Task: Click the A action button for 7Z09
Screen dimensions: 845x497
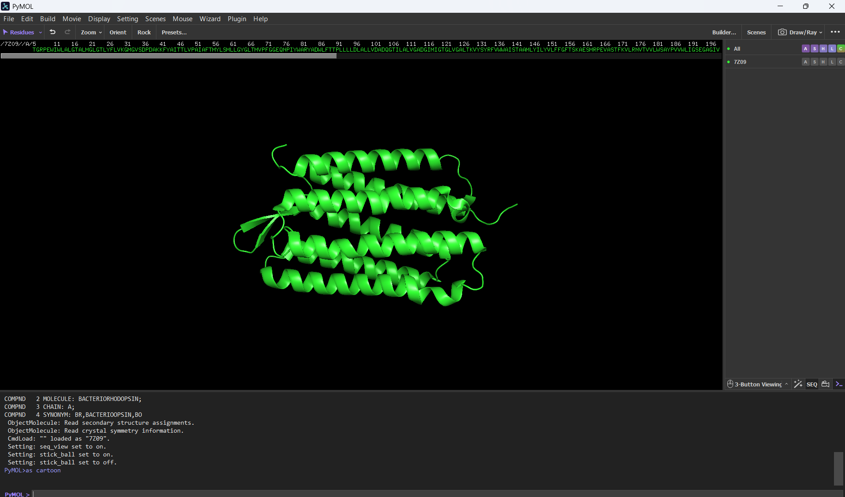Action: [x=805, y=62]
